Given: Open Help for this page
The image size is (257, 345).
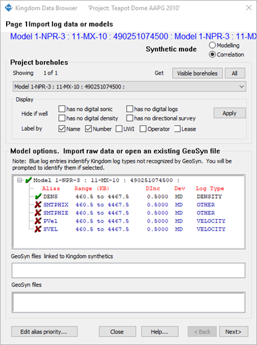Looking at the screenshot, I should click(160, 331).
